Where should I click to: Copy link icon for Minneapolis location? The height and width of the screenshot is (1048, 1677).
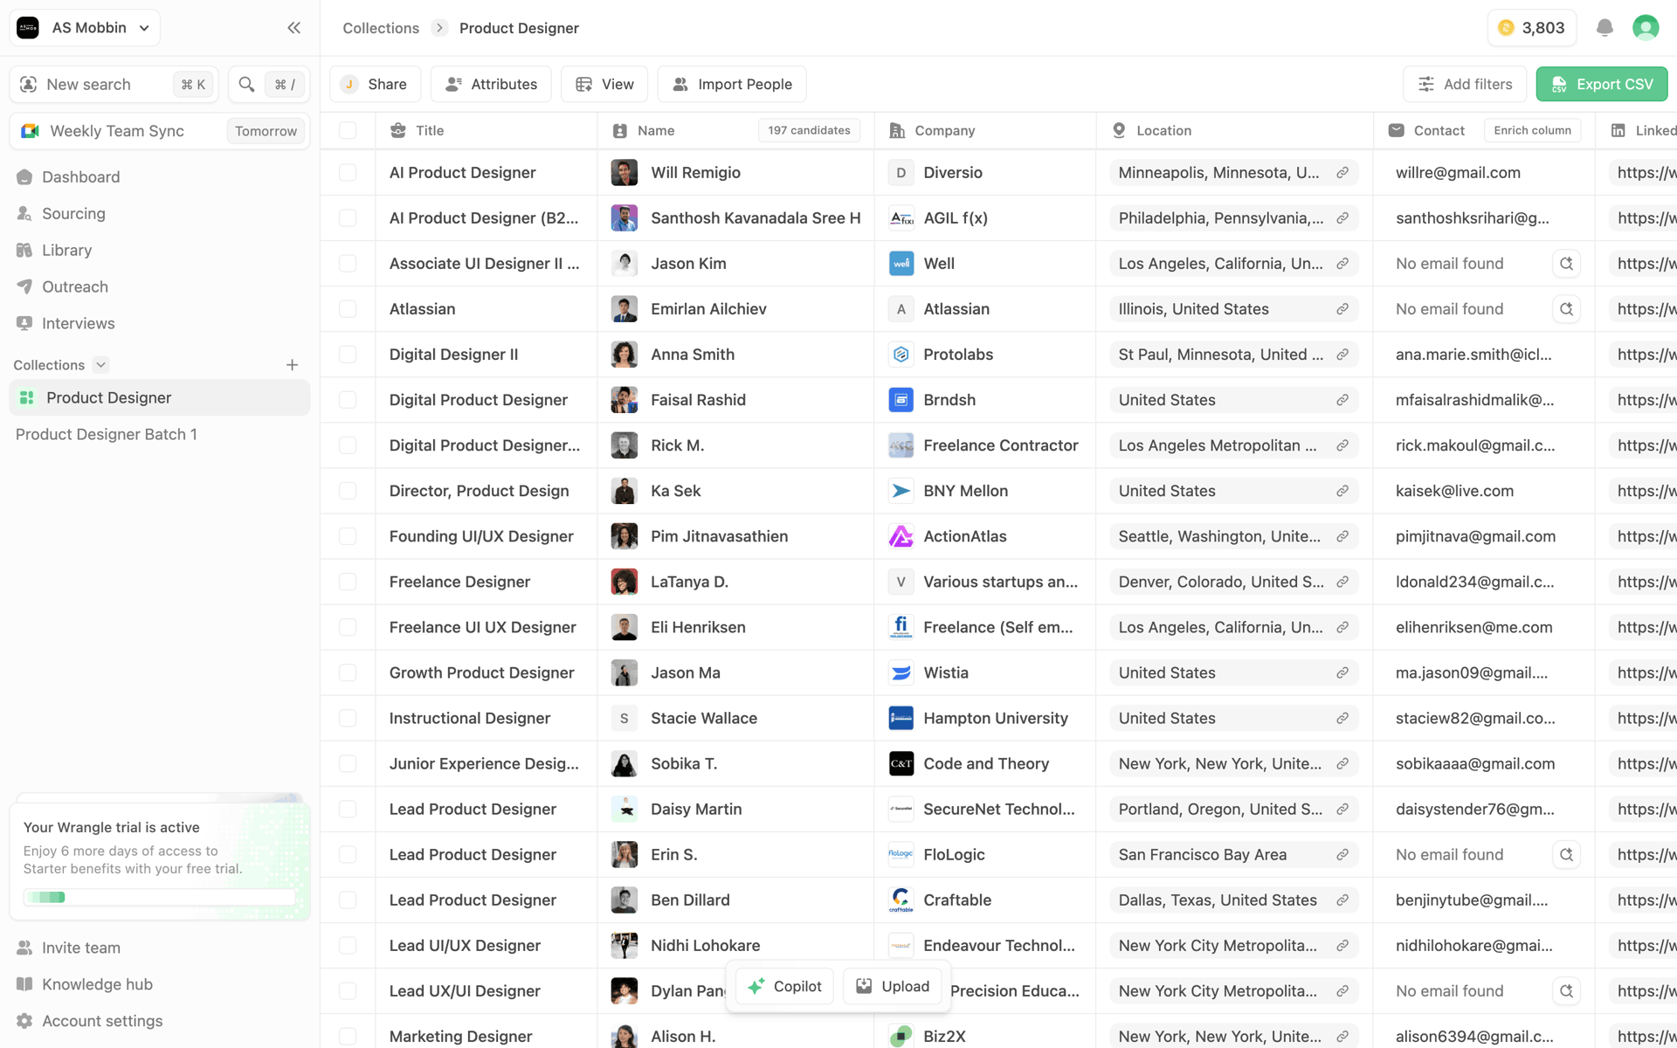(1342, 173)
